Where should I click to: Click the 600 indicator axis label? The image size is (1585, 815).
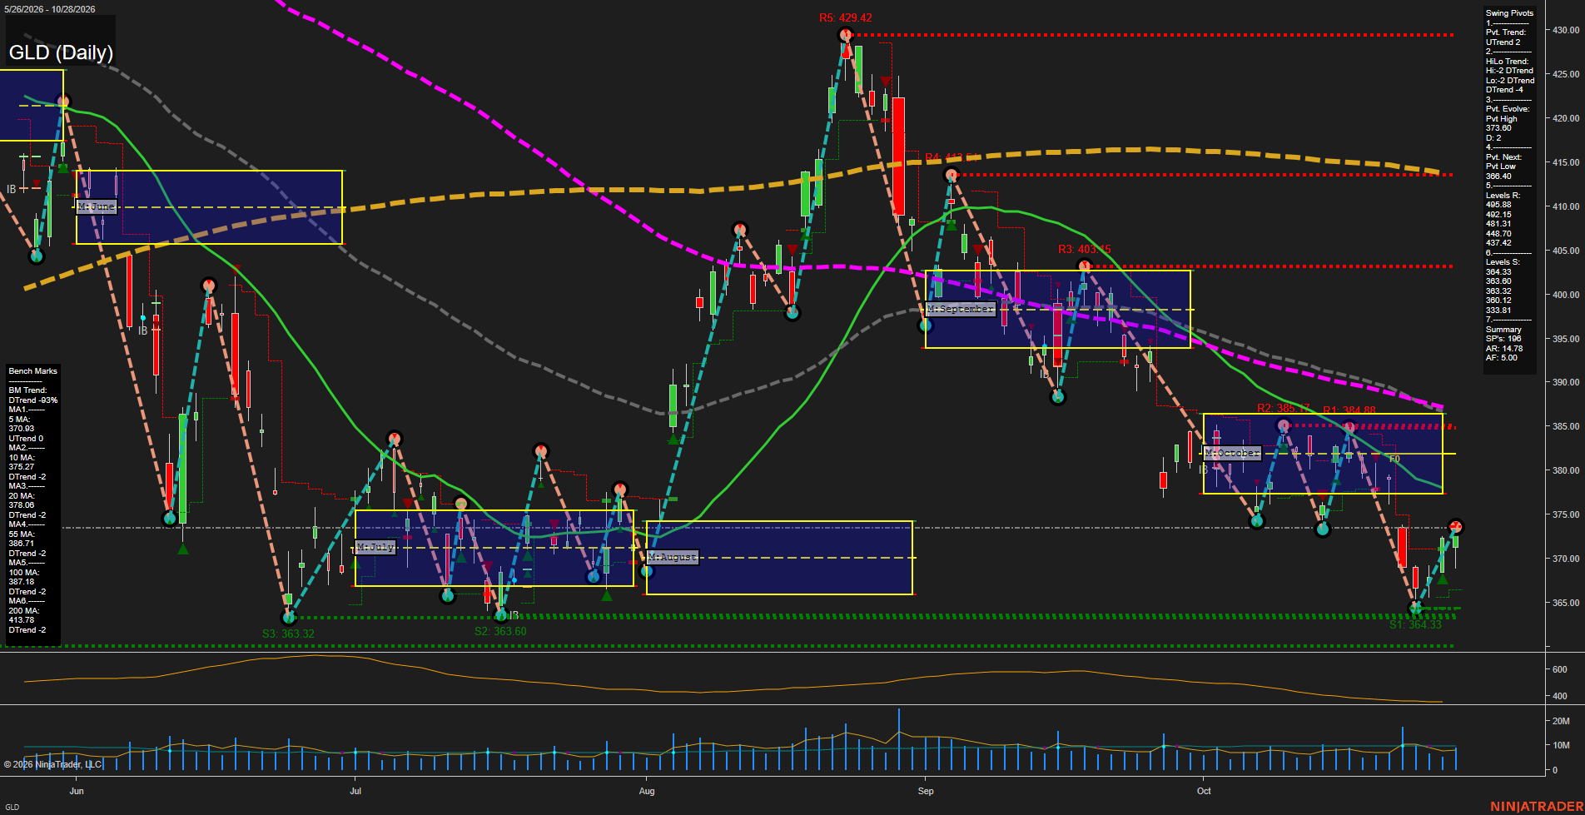click(1559, 669)
